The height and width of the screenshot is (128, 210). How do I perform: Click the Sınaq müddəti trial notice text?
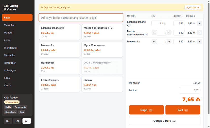[56, 8]
